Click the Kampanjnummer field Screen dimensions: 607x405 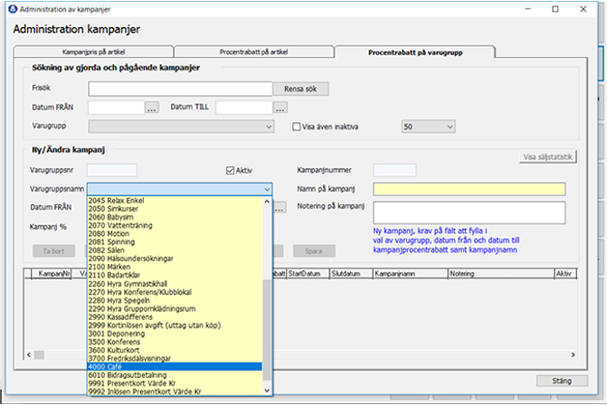[x=394, y=170]
